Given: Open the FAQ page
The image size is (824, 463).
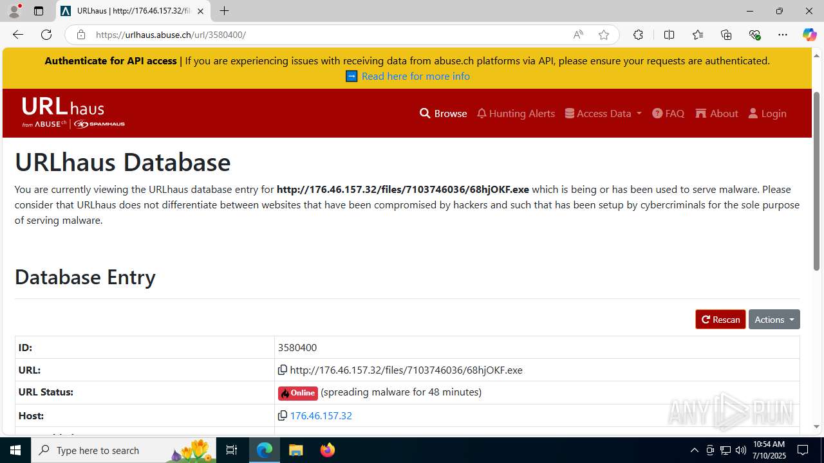Looking at the screenshot, I should (668, 113).
